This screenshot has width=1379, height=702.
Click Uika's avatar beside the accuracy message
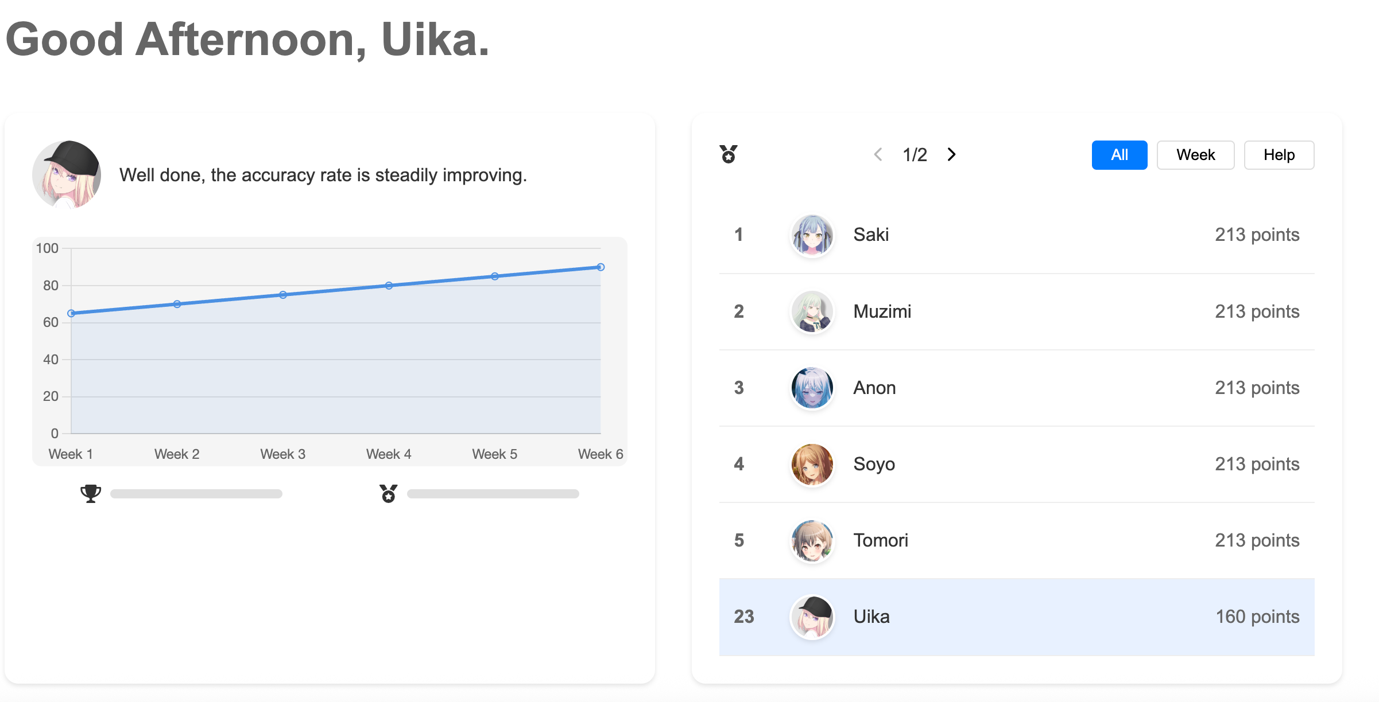(67, 174)
